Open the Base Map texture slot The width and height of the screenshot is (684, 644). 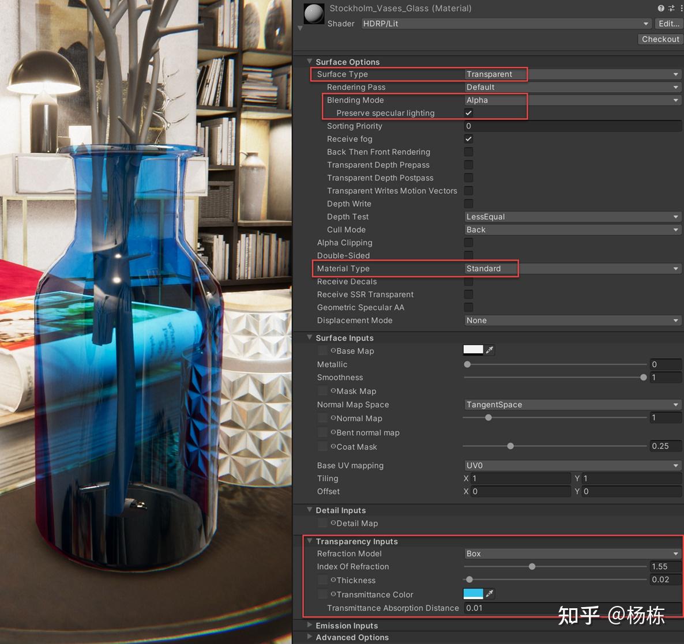click(322, 351)
